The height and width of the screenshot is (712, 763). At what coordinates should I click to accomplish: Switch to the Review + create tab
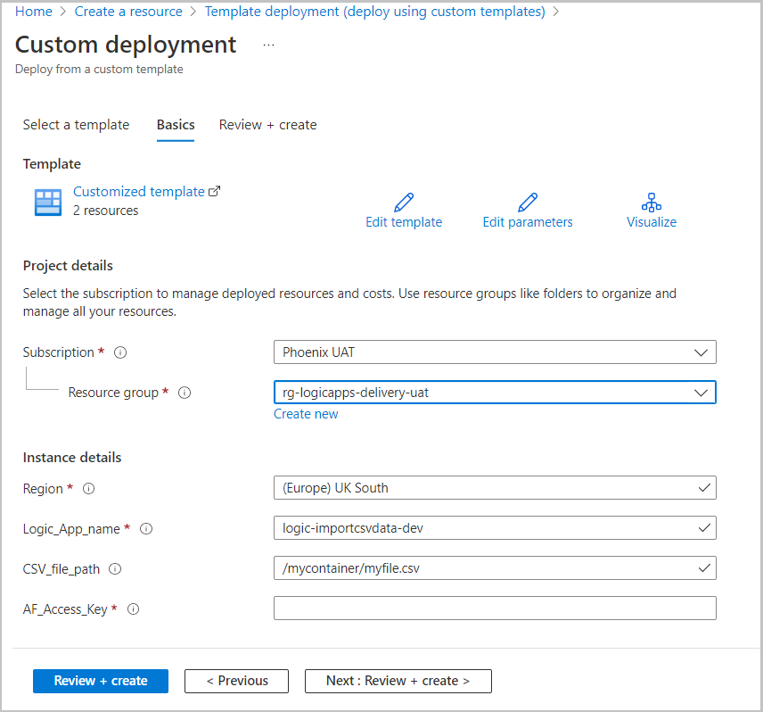tap(267, 125)
